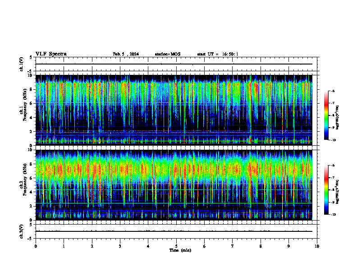
Task: Click the ch.2 colorbar "-6" tick value
Action: pos(333,166)
